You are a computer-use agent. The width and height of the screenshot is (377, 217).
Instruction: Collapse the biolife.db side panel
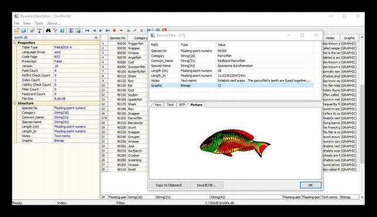pyautogui.click(x=96, y=37)
